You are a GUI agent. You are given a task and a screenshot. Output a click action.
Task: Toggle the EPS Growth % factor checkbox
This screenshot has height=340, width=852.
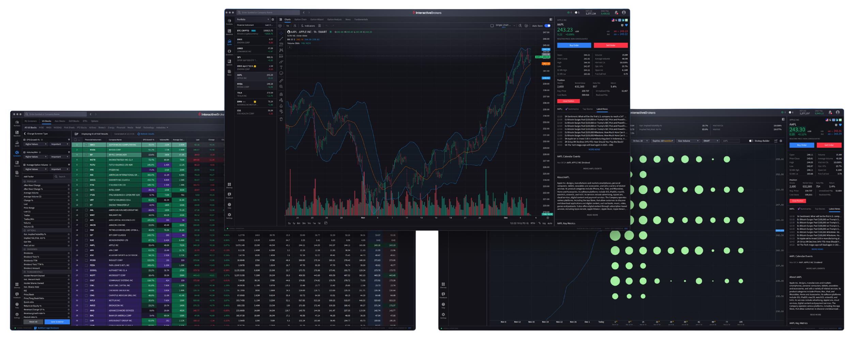tap(25, 140)
